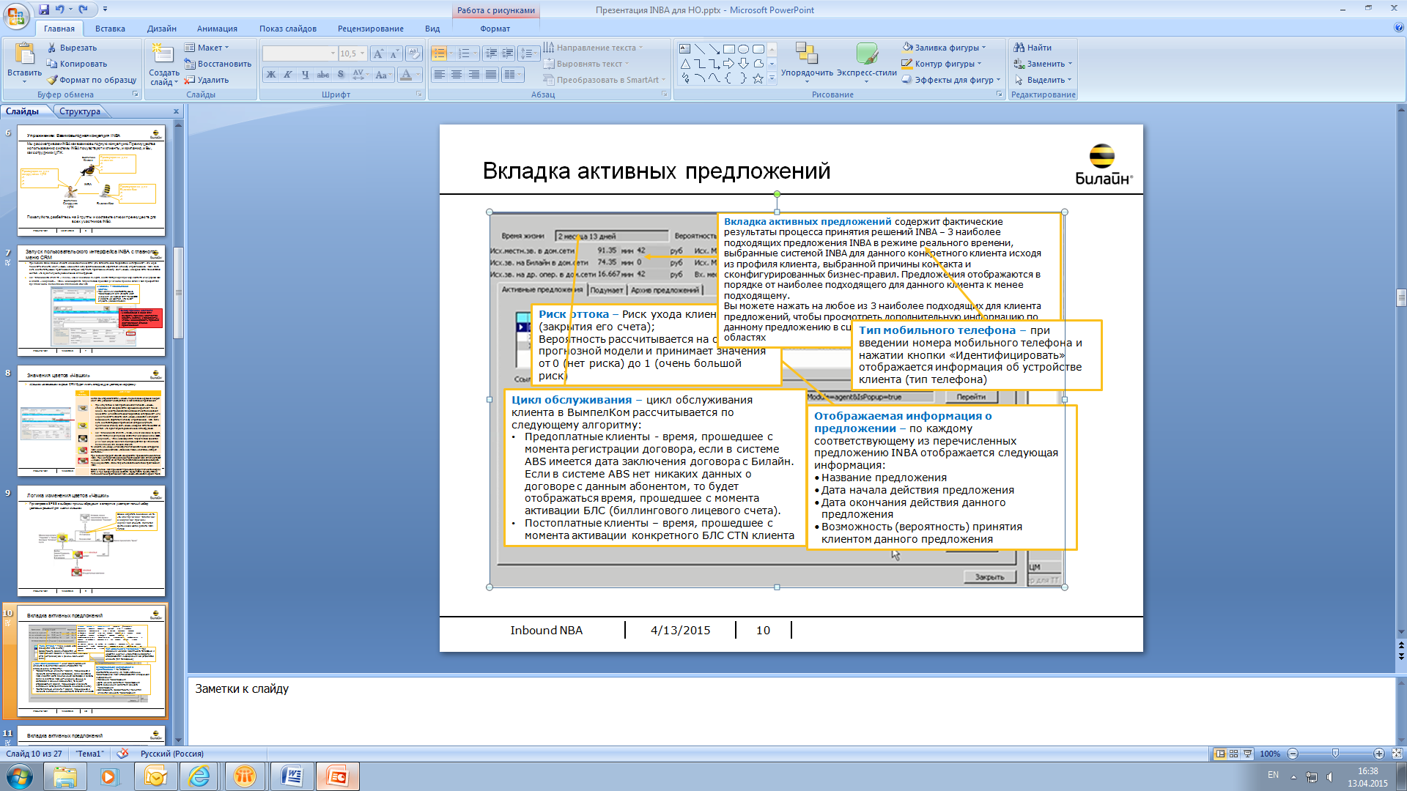
Task: Select the 5-point Star shape
Action: [x=758, y=78]
